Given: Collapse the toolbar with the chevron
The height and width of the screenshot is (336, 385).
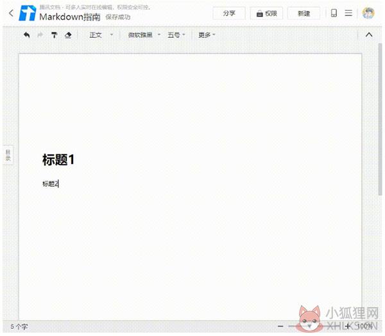Looking at the screenshot, I should click(369, 35).
